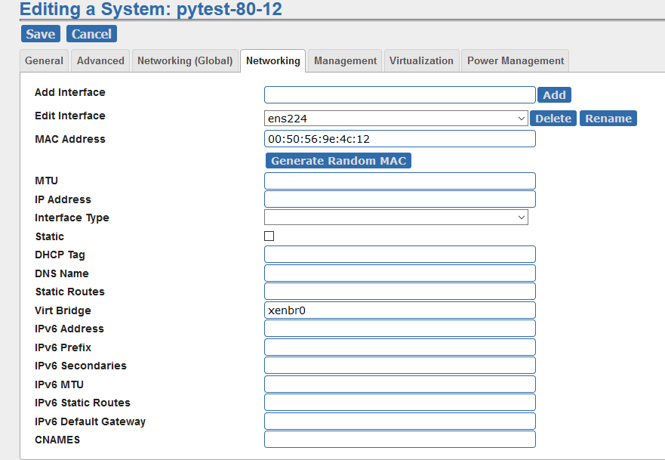Select the Power Management tab
Image resolution: width=665 pixels, height=460 pixels.
(x=516, y=61)
